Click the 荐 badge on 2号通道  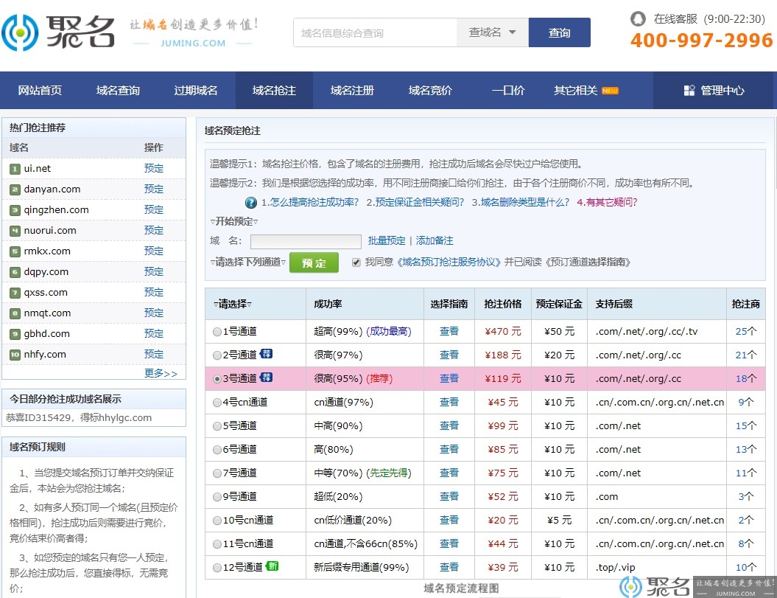(266, 354)
